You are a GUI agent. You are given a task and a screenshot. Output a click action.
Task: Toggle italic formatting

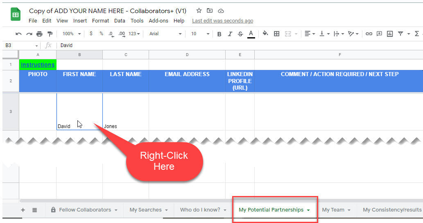[230, 34]
